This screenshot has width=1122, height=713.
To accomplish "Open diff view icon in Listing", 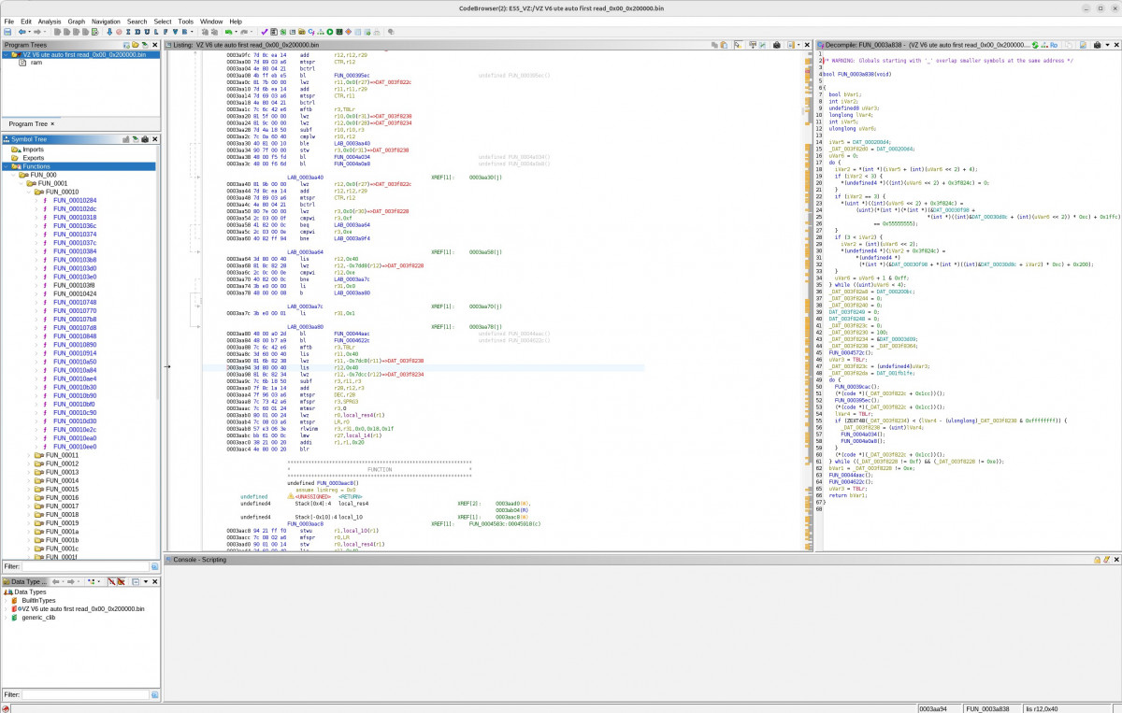I will pos(762,44).
